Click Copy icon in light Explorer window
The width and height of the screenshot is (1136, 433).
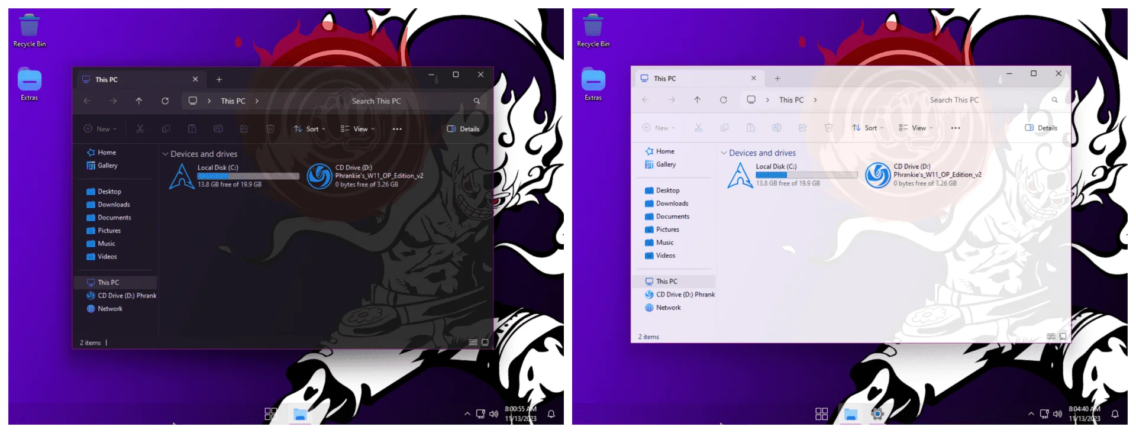(725, 128)
